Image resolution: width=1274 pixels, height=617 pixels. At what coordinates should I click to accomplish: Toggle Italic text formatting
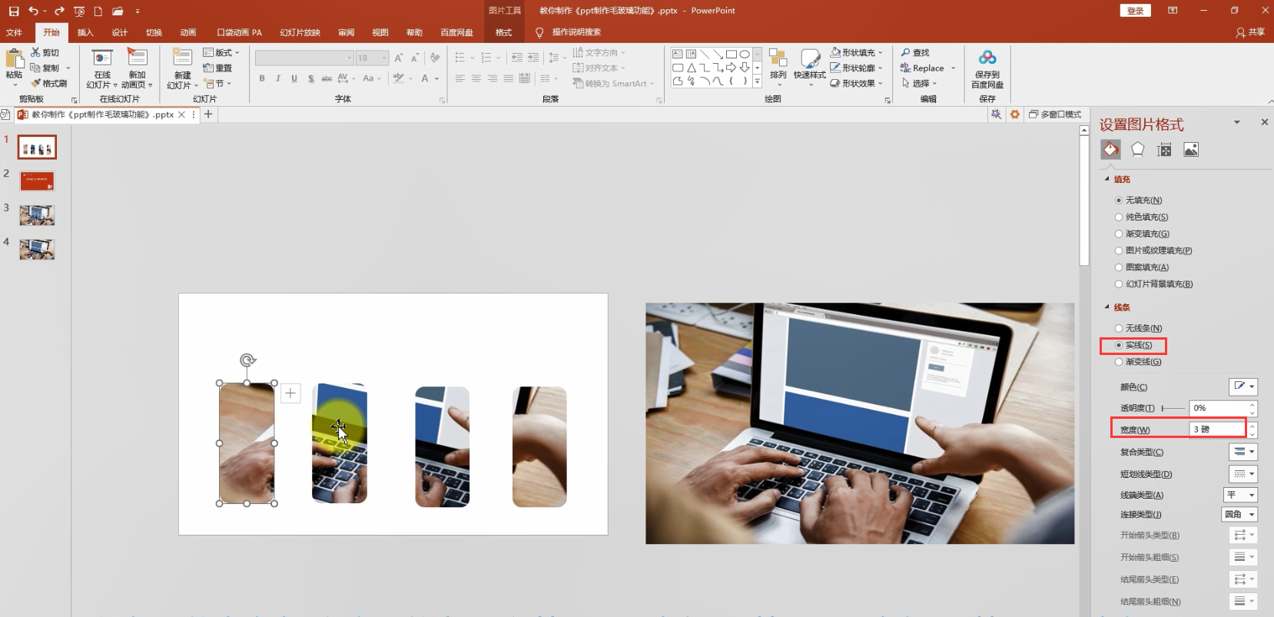coord(277,78)
